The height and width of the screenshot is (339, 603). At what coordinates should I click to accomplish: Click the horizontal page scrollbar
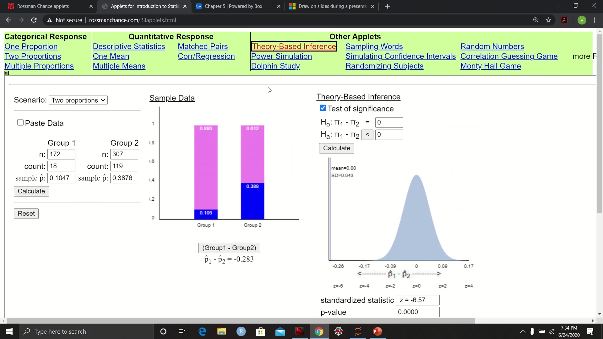[241, 321]
